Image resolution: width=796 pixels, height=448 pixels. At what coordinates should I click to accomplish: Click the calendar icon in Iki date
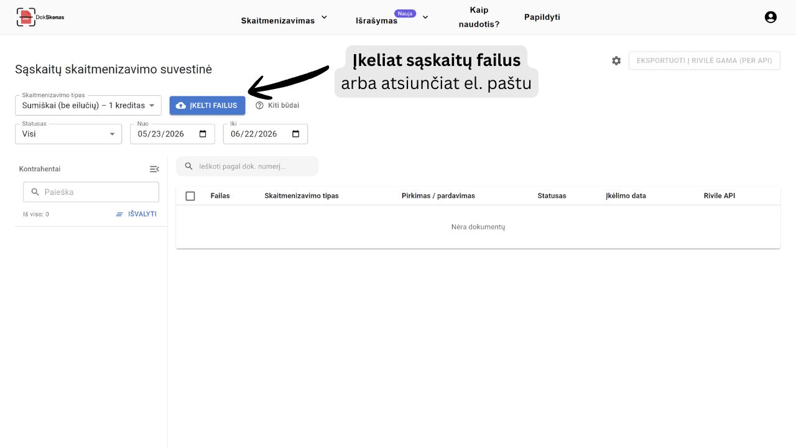[x=295, y=134]
